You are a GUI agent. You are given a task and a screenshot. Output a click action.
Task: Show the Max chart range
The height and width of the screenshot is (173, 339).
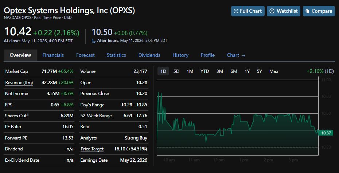(x=274, y=71)
